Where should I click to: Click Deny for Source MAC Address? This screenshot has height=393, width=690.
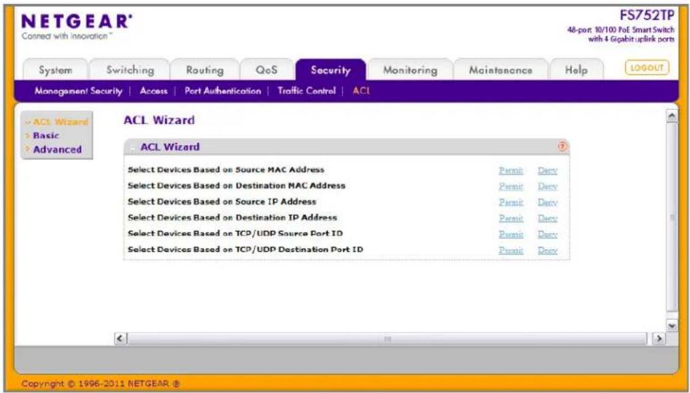pos(547,171)
